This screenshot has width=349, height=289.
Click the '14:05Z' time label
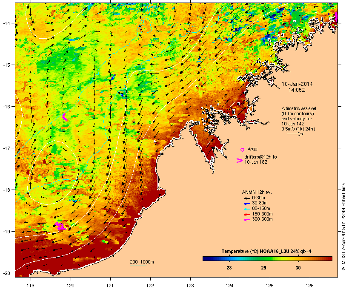coord(297,90)
